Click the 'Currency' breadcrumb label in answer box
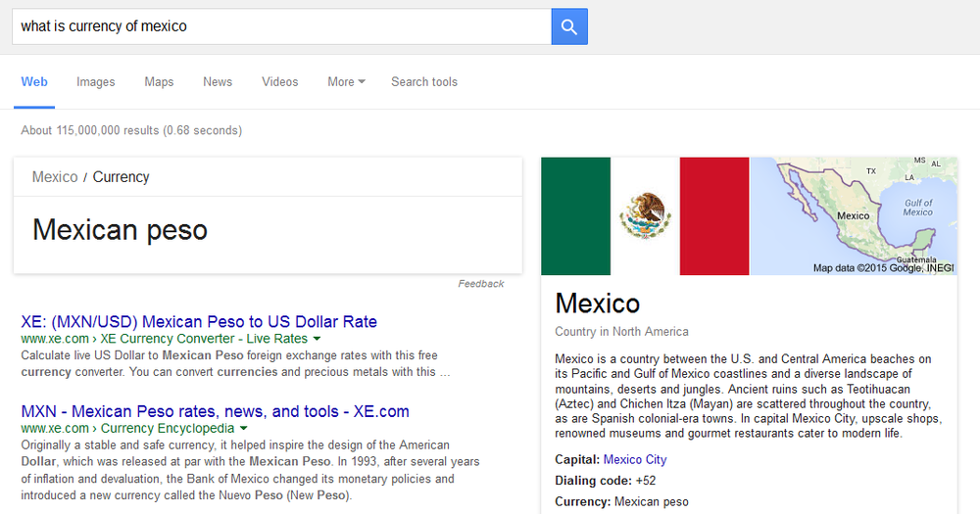 122,177
